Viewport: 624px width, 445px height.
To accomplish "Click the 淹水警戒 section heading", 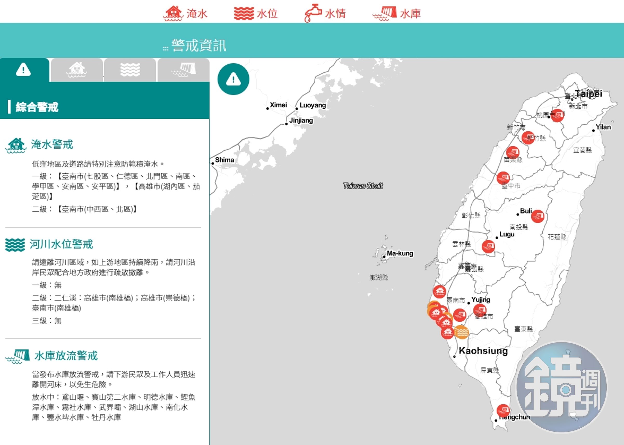I will (52, 144).
